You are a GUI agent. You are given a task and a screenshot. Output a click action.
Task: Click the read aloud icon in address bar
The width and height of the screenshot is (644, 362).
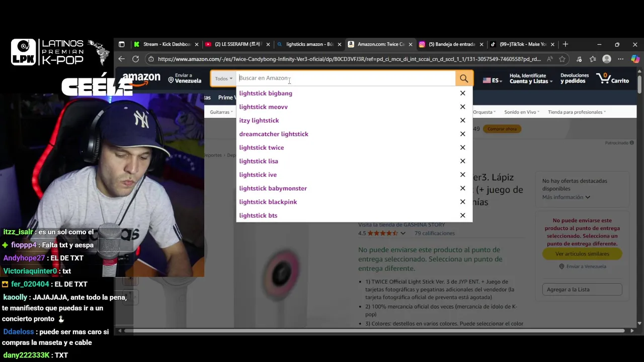tap(549, 59)
